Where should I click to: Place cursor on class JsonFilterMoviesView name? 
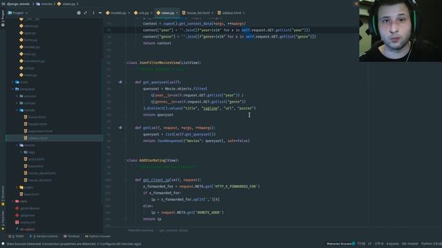159,63
